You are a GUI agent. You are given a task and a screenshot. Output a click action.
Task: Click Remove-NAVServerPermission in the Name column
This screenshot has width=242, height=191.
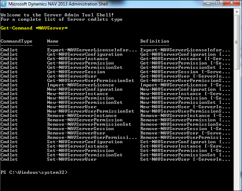point(85,120)
